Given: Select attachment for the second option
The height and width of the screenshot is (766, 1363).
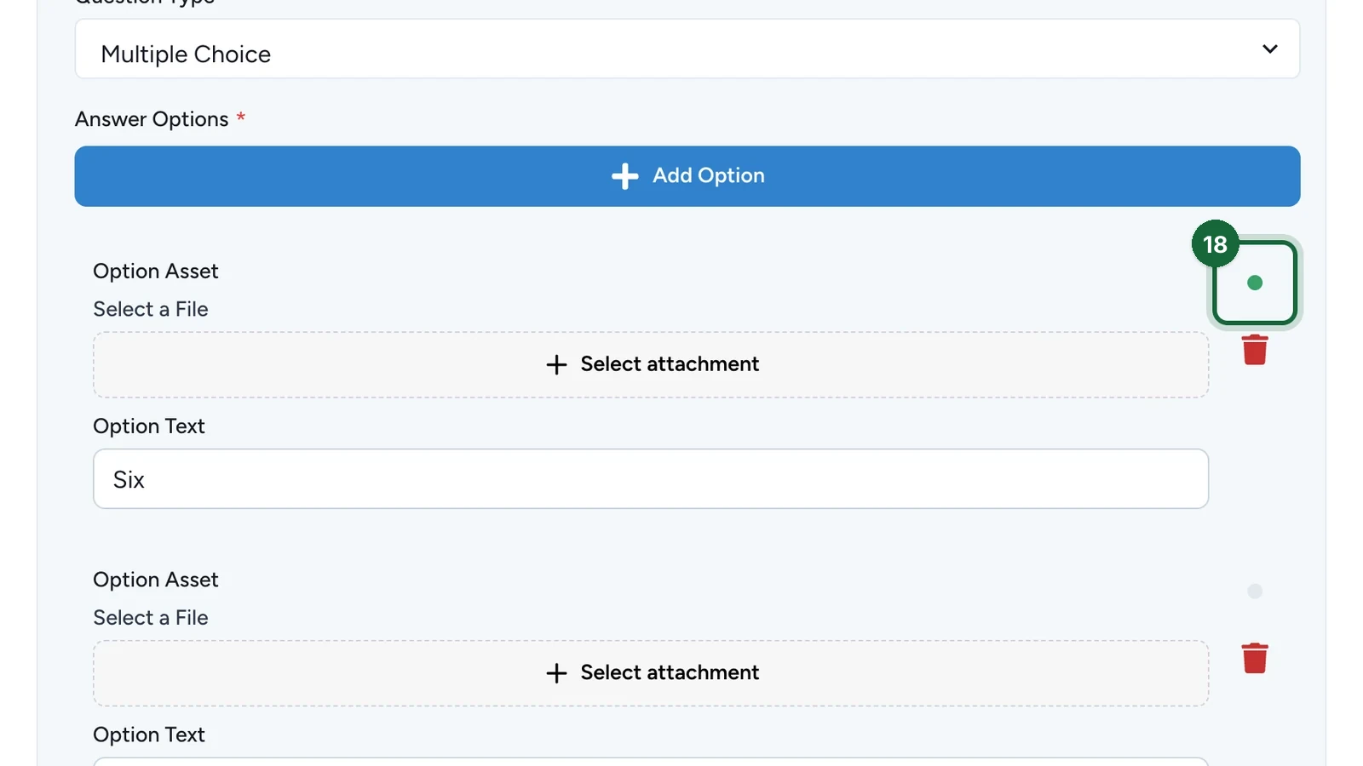Looking at the screenshot, I should pyautogui.click(x=651, y=673).
